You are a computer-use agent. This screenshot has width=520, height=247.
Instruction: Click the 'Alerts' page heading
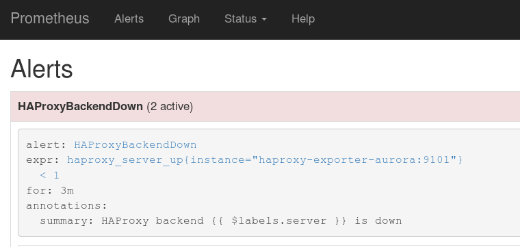click(x=42, y=69)
